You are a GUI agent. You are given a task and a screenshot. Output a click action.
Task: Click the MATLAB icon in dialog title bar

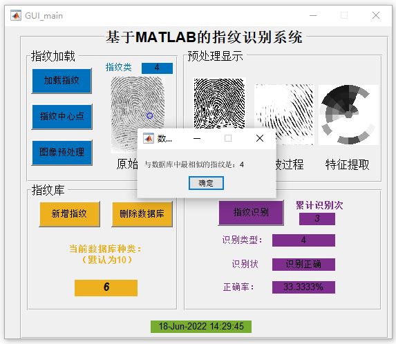point(149,138)
